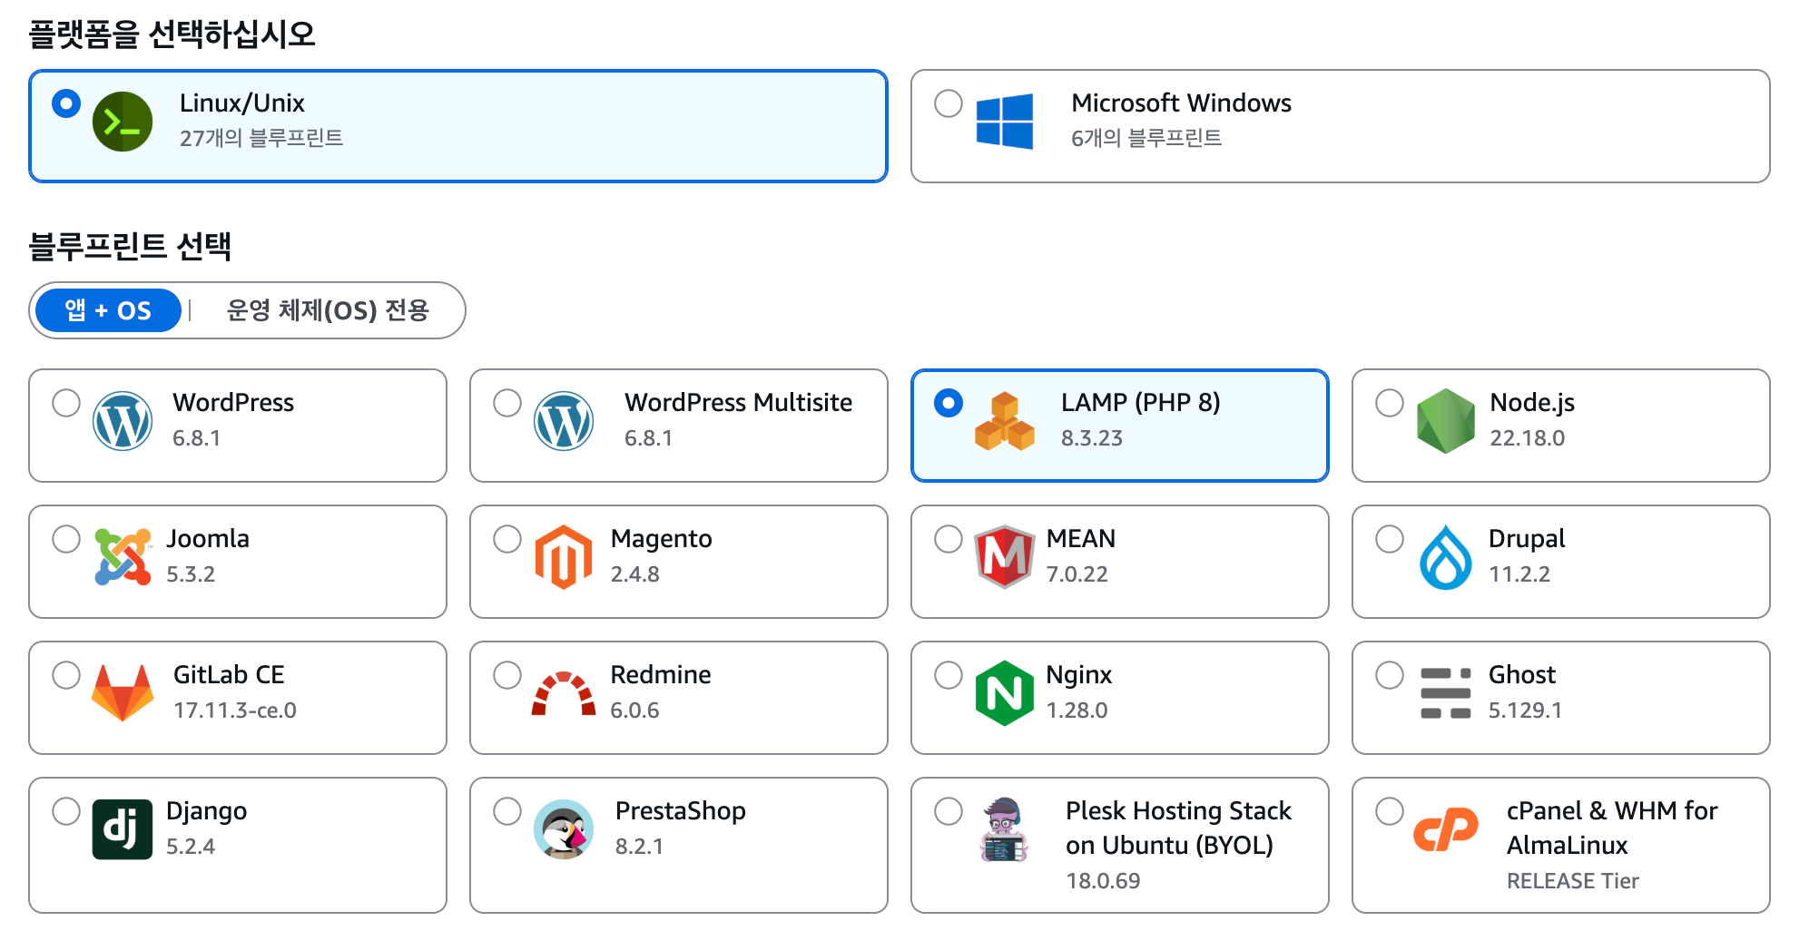Image resolution: width=1819 pixels, height=931 pixels.
Task: Select the MEAN radio button
Action: (x=949, y=539)
